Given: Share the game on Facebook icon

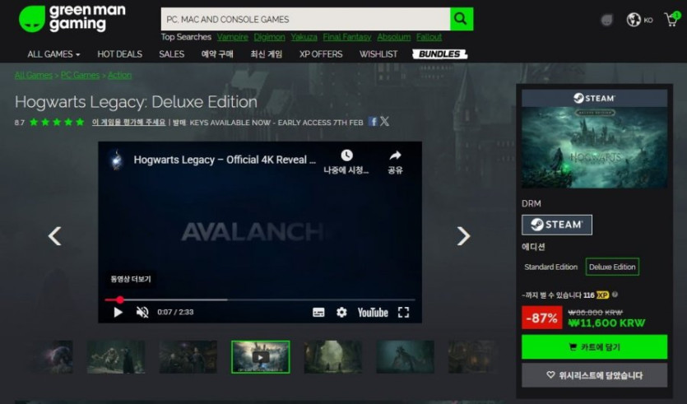Looking at the screenshot, I should coord(373,122).
